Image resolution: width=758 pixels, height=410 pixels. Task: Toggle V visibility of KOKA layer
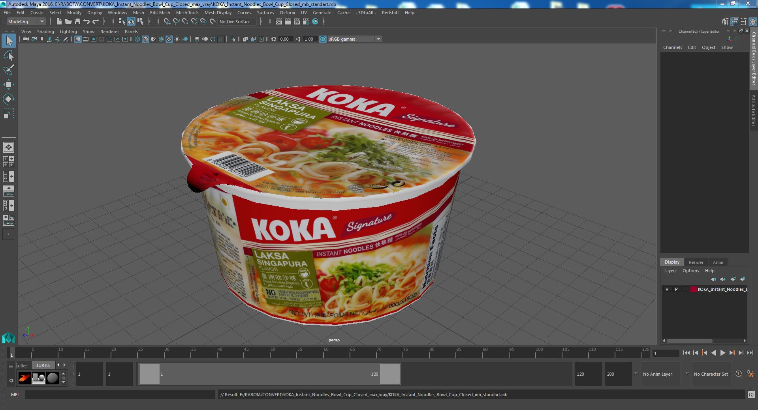(x=667, y=289)
